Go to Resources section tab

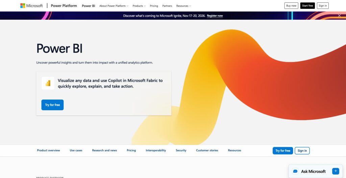tap(234, 150)
